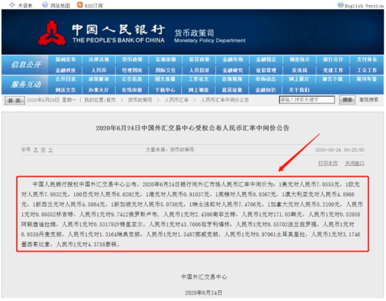
Task: Click 首页 breadcrumb after 我的位置
Action: click(111, 100)
